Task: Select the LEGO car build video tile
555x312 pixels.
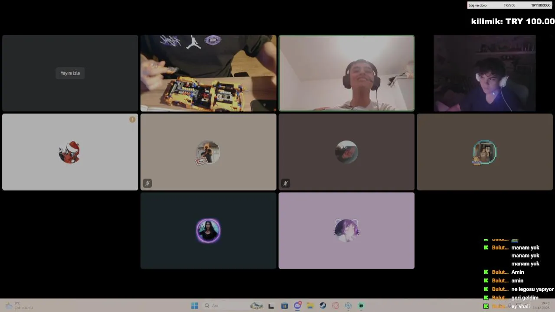Action: point(208,73)
